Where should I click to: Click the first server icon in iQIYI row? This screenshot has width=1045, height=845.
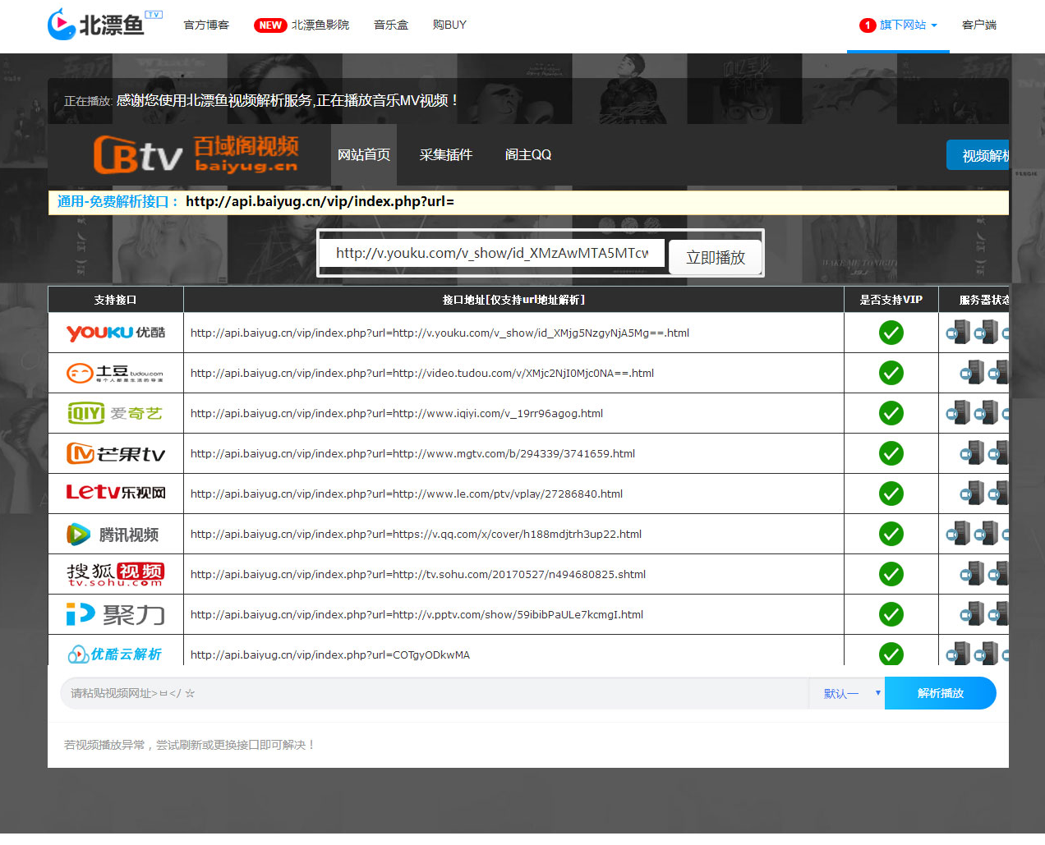click(x=958, y=412)
